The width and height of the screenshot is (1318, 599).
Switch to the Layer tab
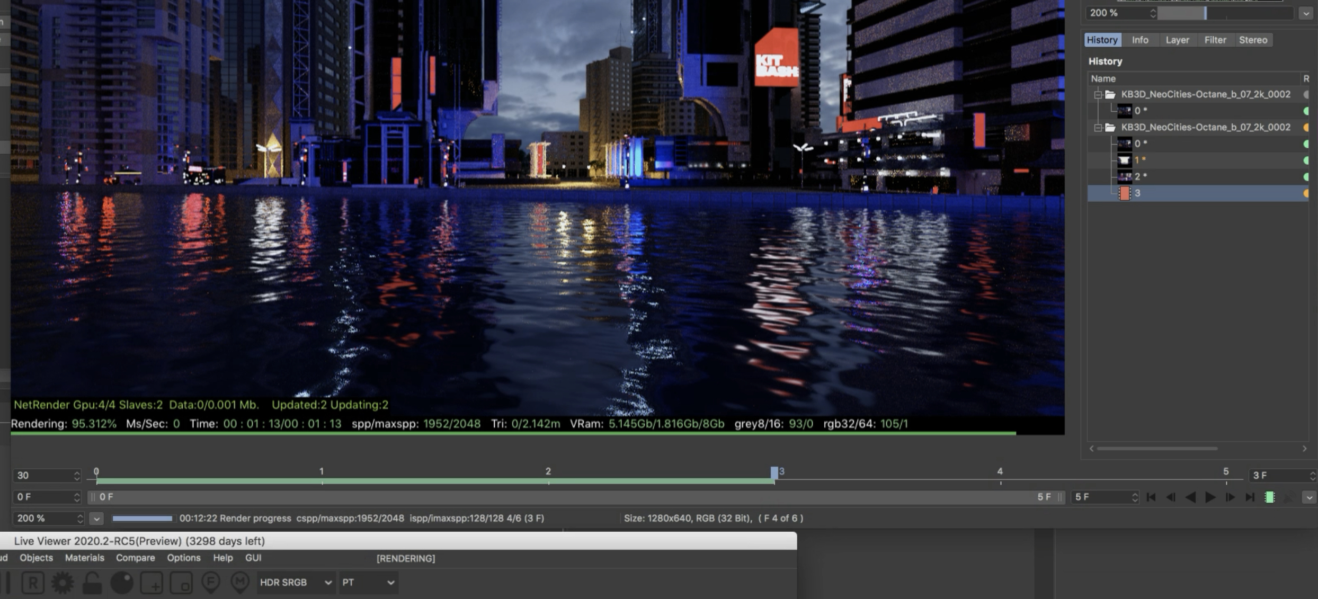tap(1177, 40)
